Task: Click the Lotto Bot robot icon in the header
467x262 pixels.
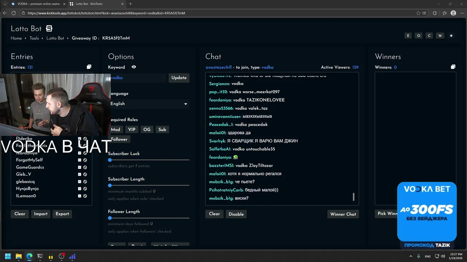Action: (49, 28)
